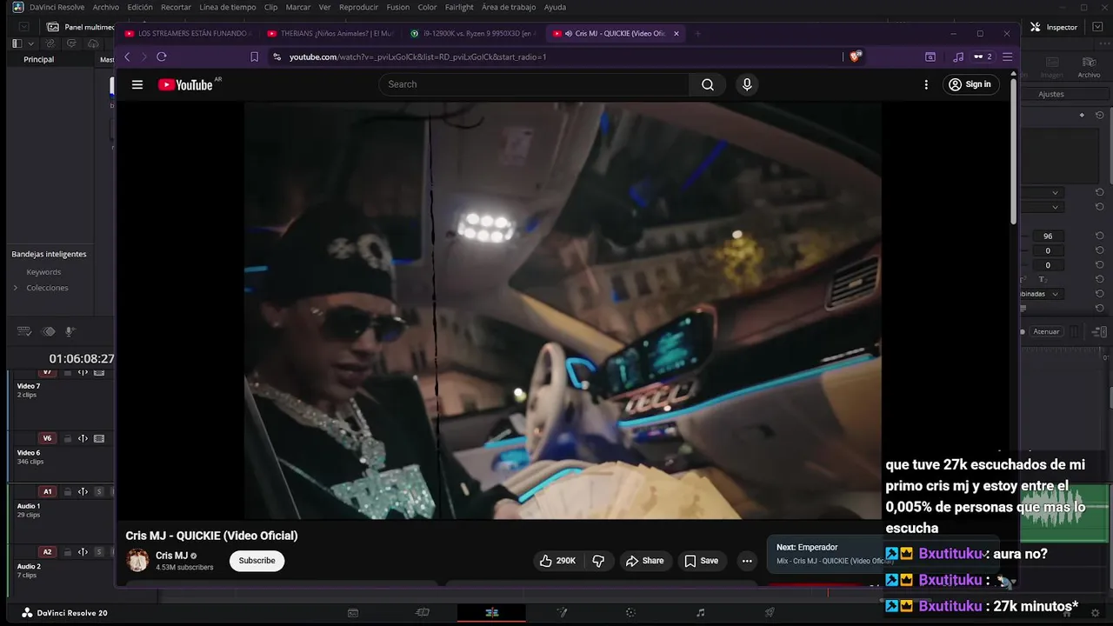Image resolution: width=1113 pixels, height=626 pixels.
Task: Bookmark the page in the address bar
Action: 254,57
